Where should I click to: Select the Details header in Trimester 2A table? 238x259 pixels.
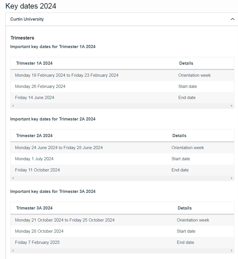(179, 136)
